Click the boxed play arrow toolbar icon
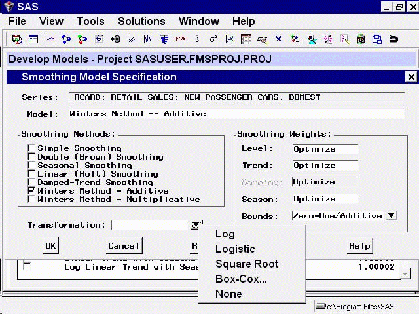 99,39
